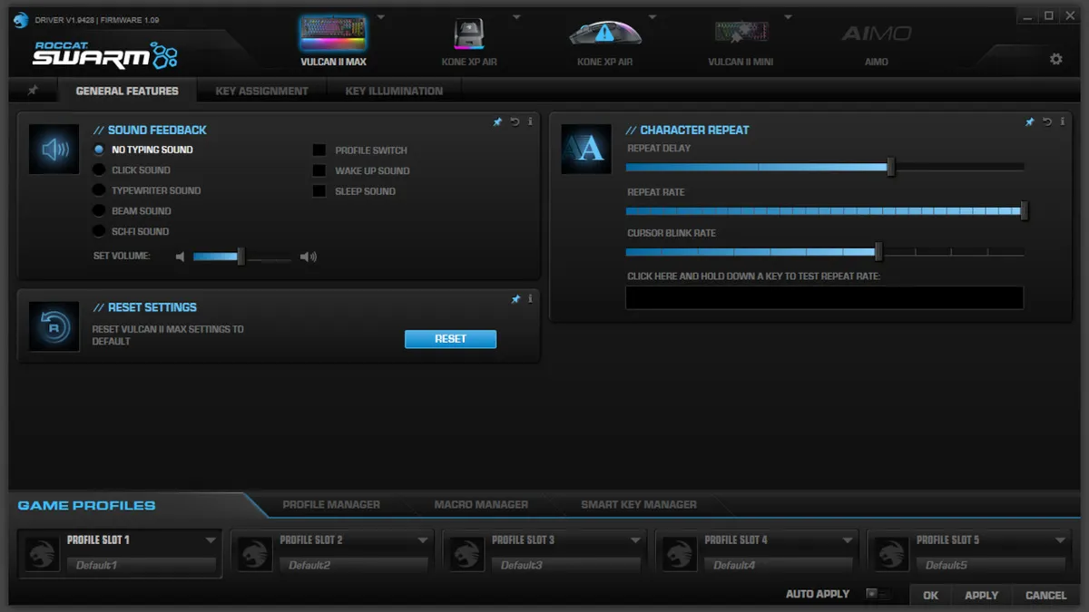Open the settings gear icon
Viewport: 1089px width, 612px height.
pyautogui.click(x=1055, y=57)
